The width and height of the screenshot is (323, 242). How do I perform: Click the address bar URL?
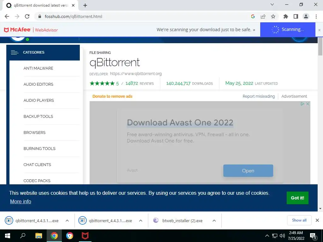73,16
